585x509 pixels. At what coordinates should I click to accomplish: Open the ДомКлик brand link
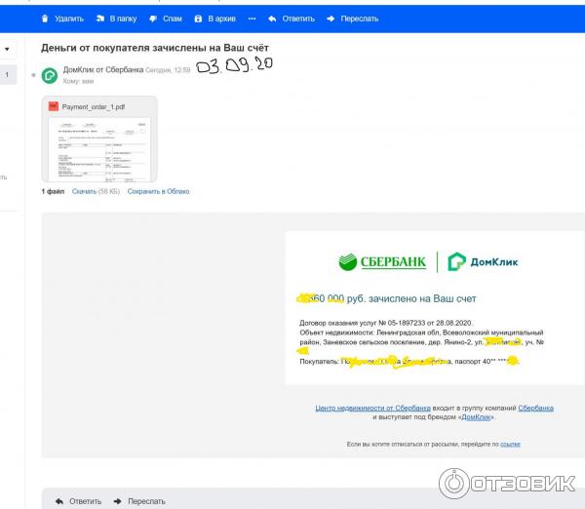pyautogui.click(x=476, y=417)
